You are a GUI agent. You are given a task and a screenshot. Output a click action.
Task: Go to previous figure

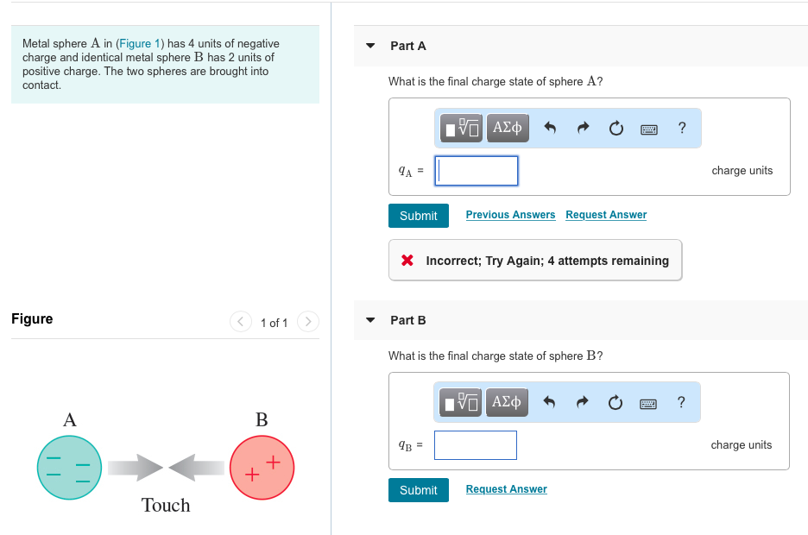pyautogui.click(x=240, y=323)
